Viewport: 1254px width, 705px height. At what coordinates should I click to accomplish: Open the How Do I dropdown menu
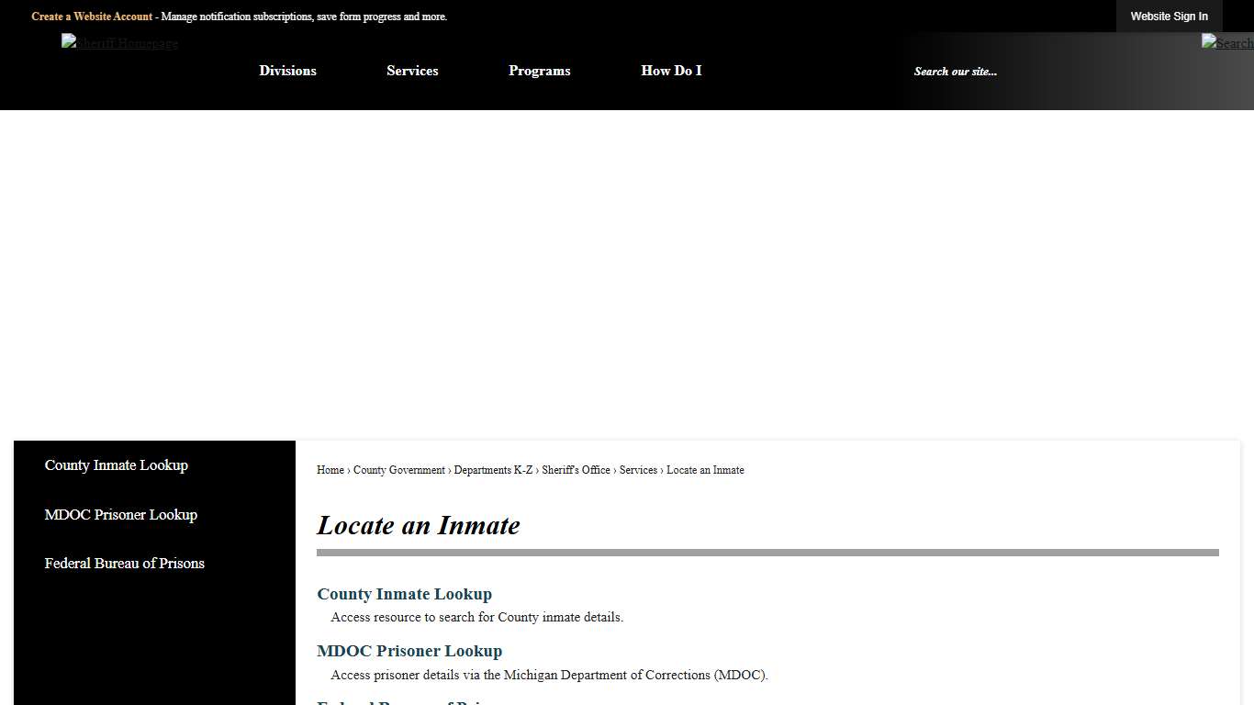tap(671, 71)
